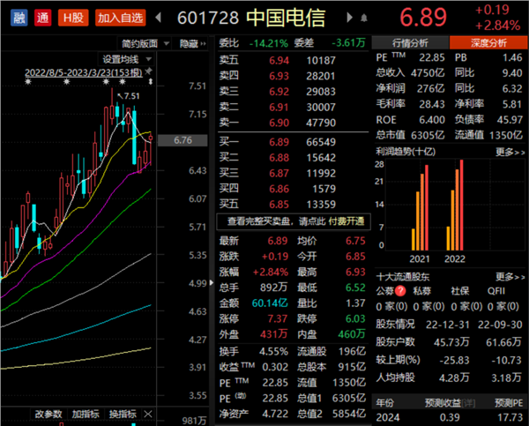Click the blue 融 margin trading badge
Viewport: 529px width, 426px height.
(x=15, y=17)
